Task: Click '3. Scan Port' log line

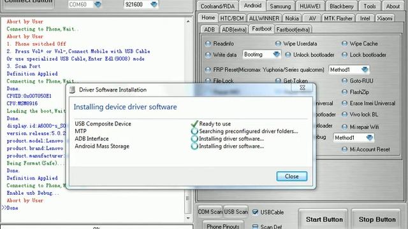Action: [x=24, y=66]
